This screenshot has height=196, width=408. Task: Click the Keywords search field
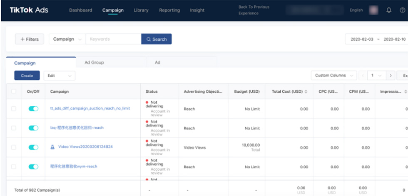(x=113, y=39)
